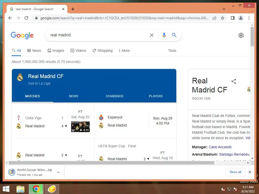Click the Celta Vigo club crest
The height and width of the screenshot is (194, 259).
coord(19,118)
